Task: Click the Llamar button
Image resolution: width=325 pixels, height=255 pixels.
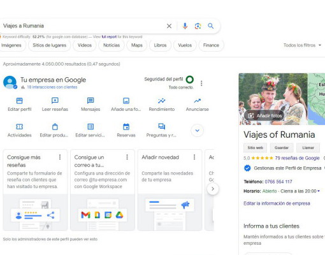Action: point(308,148)
